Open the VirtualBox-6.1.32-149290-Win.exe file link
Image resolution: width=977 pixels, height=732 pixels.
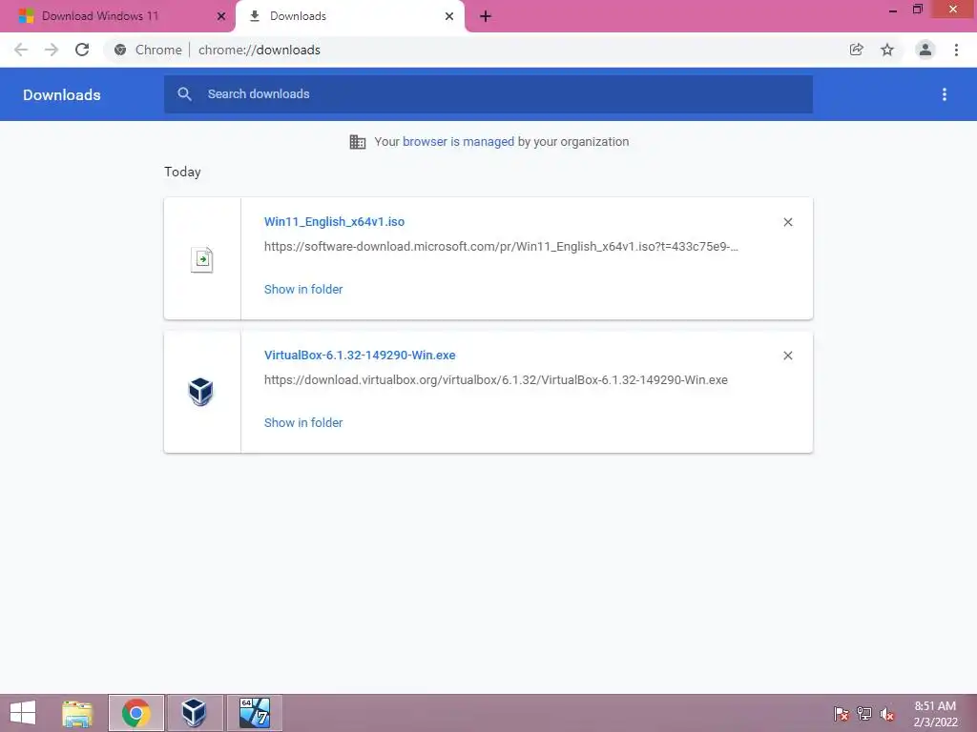pos(360,355)
